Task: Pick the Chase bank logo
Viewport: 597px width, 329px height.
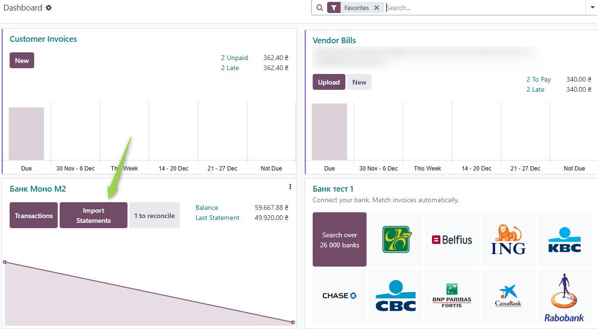Action: 340,295
